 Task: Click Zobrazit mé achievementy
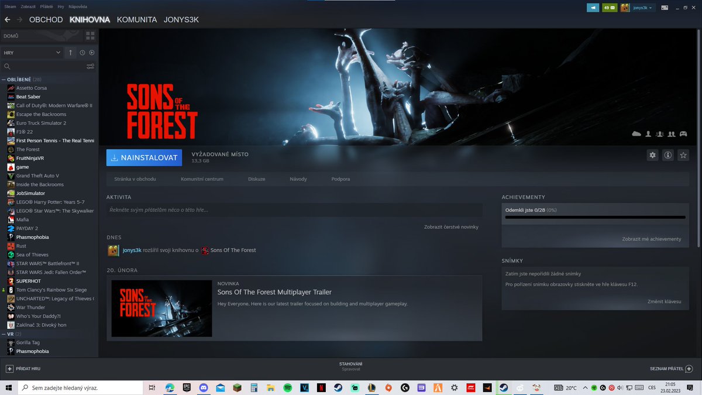point(652,239)
